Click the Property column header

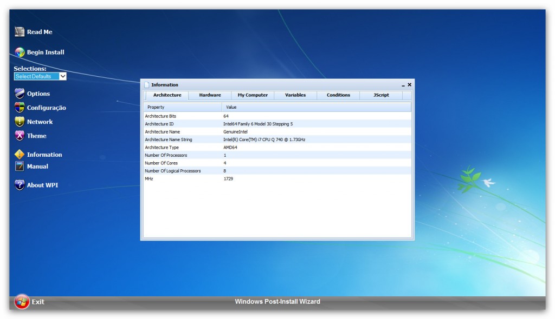click(183, 107)
